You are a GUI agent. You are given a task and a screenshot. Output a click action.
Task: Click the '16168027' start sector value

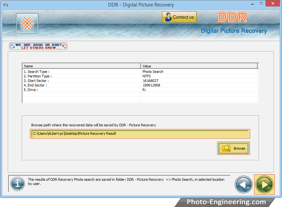[151, 81]
